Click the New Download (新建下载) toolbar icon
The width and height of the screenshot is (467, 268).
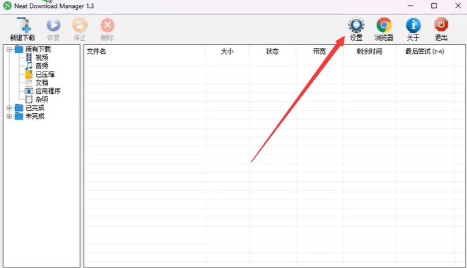[23, 25]
